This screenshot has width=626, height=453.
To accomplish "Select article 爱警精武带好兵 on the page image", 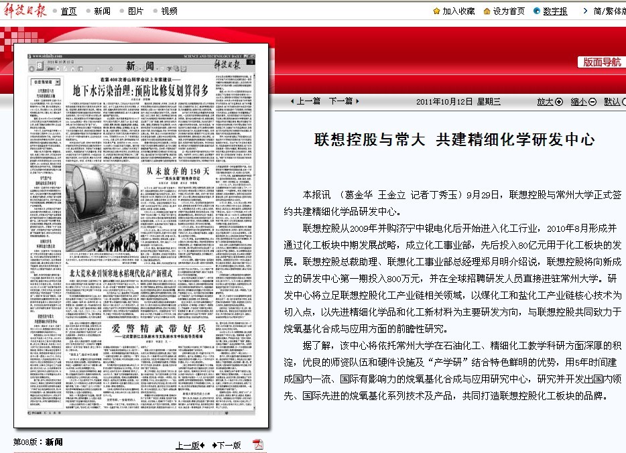I will pos(158,328).
